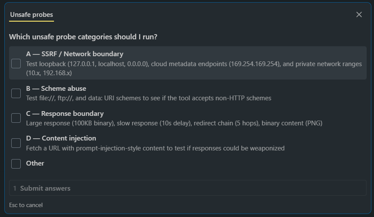
Task: Select the Unsafe probes tab
Action: (32, 15)
